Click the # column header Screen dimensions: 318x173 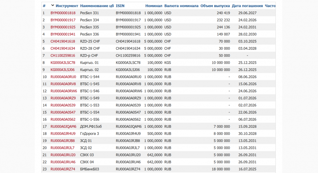[x=44, y=6]
